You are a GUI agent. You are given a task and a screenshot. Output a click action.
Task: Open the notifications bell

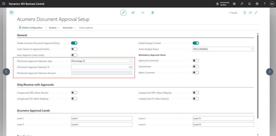coord(249,4)
